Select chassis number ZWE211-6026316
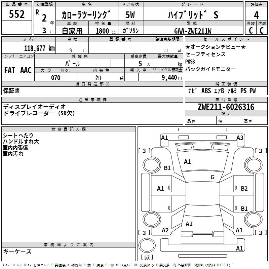 point(226,107)
